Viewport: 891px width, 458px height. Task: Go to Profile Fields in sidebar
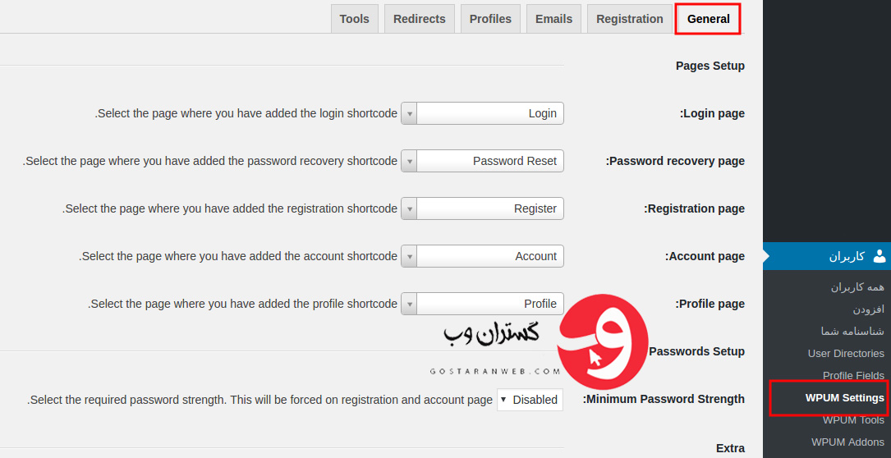pos(853,376)
